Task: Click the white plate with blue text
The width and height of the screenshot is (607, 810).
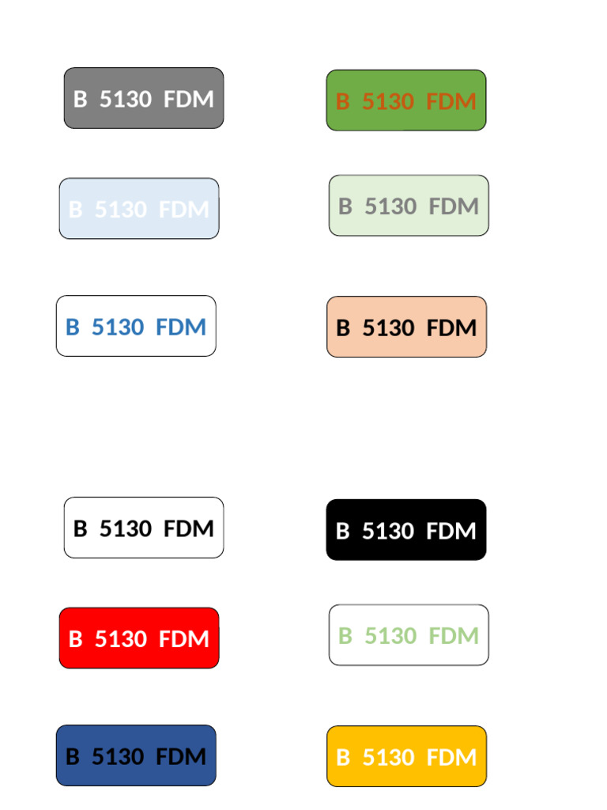Action: pyautogui.click(x=136, y=326)
